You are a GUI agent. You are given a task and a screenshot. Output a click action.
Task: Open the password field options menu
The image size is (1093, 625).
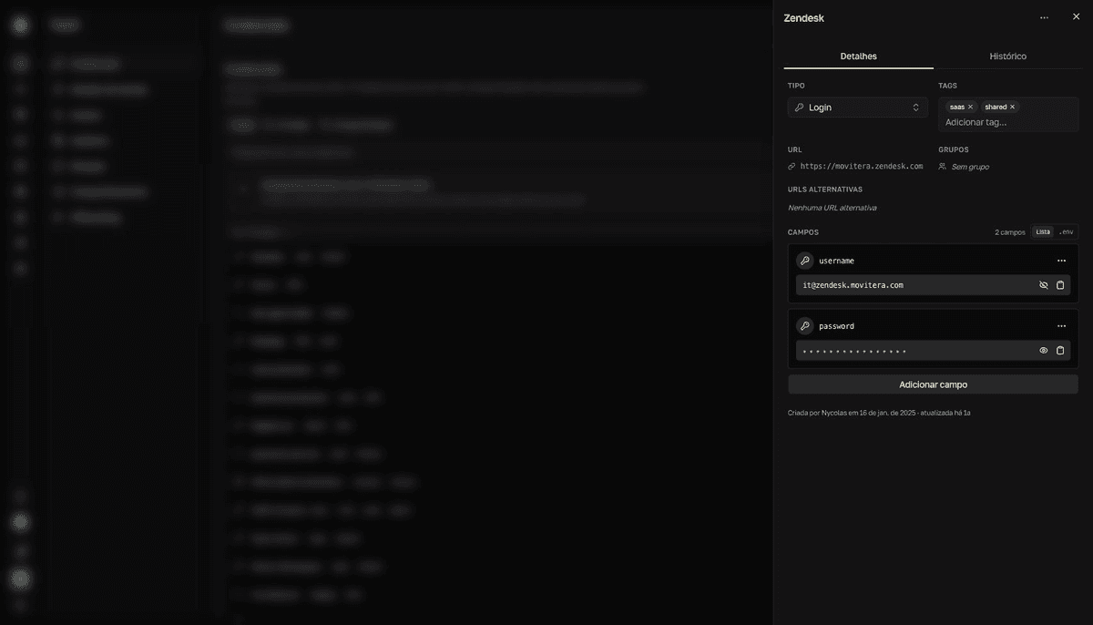point(1061,326)
